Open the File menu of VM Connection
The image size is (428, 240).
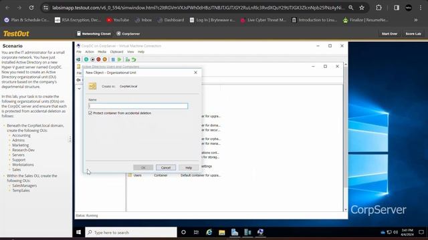(79, 52)
